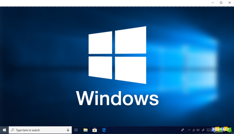Open the Microsoft Store taskbar icon

click(95, 130)
